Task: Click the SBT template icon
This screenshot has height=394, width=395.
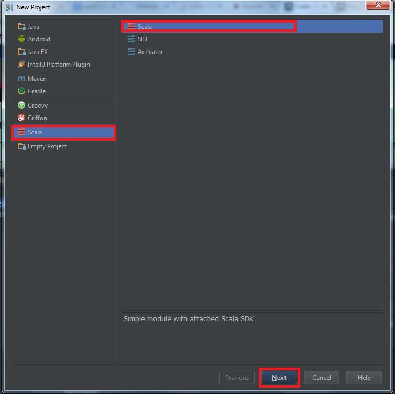Action: [x=131, y=39]
